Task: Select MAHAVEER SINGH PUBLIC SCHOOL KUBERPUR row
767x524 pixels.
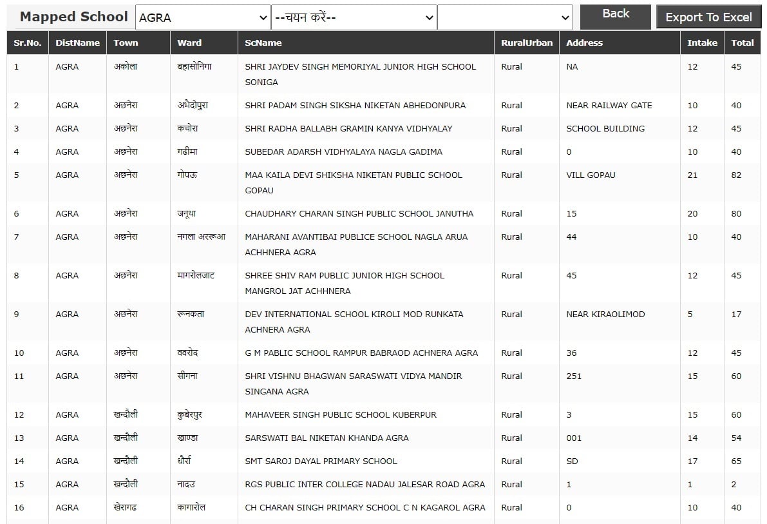Action: coord(384,415)
